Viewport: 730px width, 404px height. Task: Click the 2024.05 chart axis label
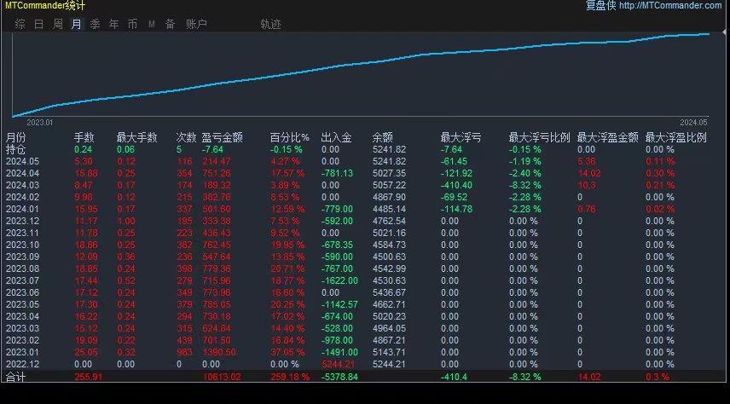(693, 123)
